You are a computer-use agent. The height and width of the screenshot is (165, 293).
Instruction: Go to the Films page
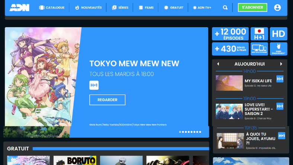(146, 7)
